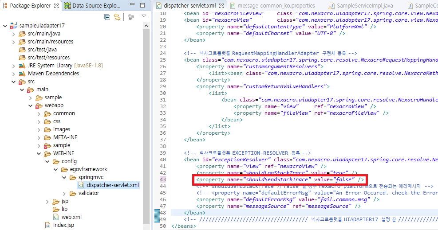The image size is (438, 230).
Task: Collapse the WEB-INF folder
Action: tap(39, 153)
